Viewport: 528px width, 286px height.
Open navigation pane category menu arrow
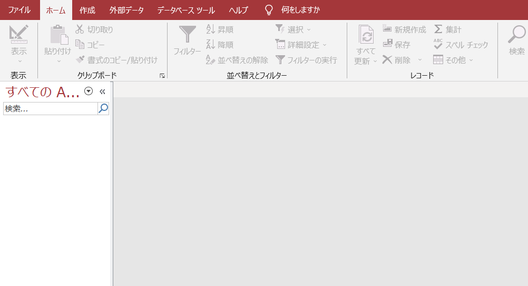(88, 91)
